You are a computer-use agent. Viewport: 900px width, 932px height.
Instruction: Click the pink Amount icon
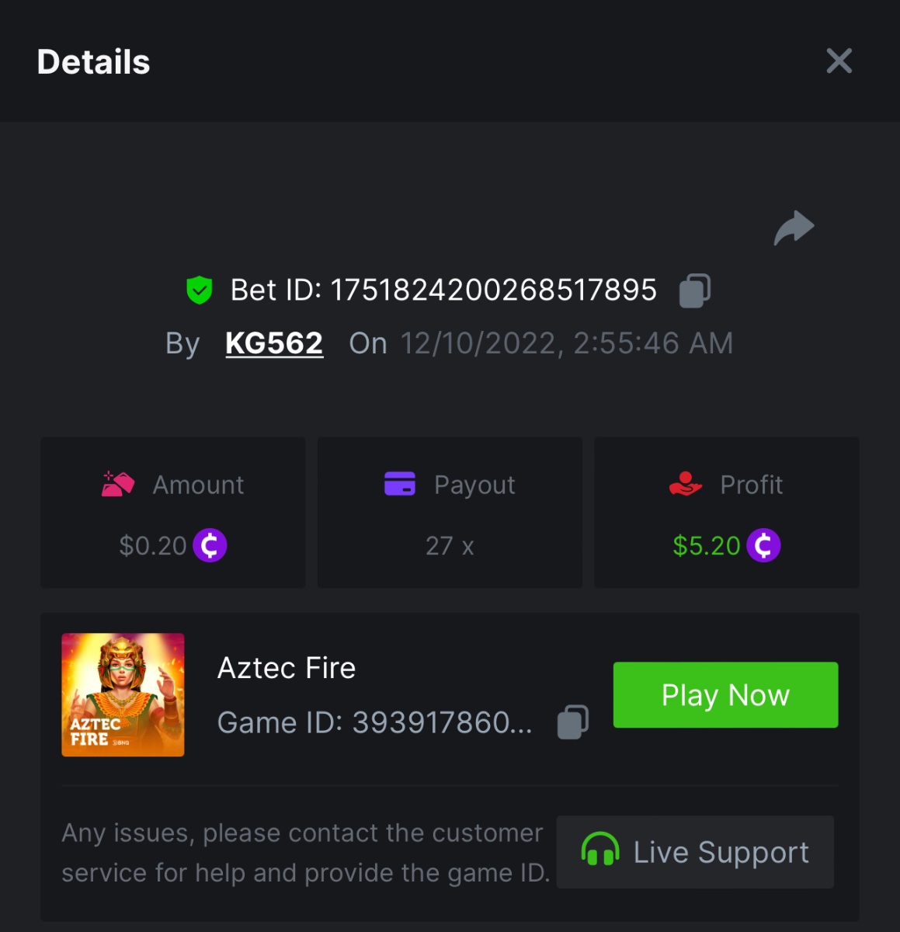tap(118, 485)
